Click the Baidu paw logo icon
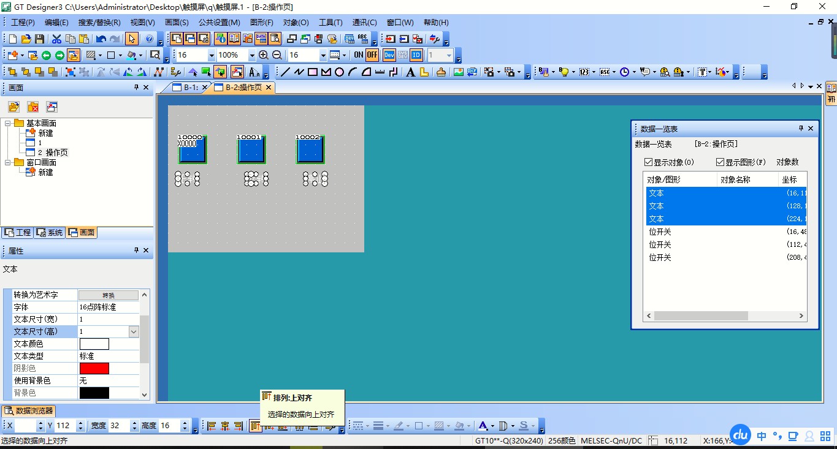837x449 pixels. point(739,435)
